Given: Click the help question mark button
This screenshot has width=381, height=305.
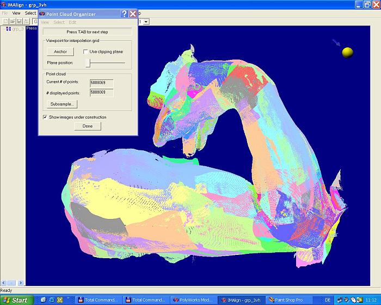Looking at the screenshot, I should [124, 14].
